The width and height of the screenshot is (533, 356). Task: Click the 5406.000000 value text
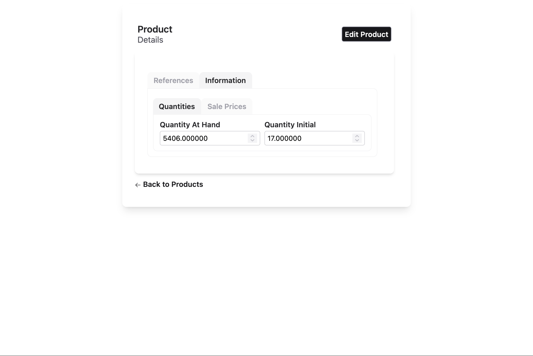[x=185, y=138]
